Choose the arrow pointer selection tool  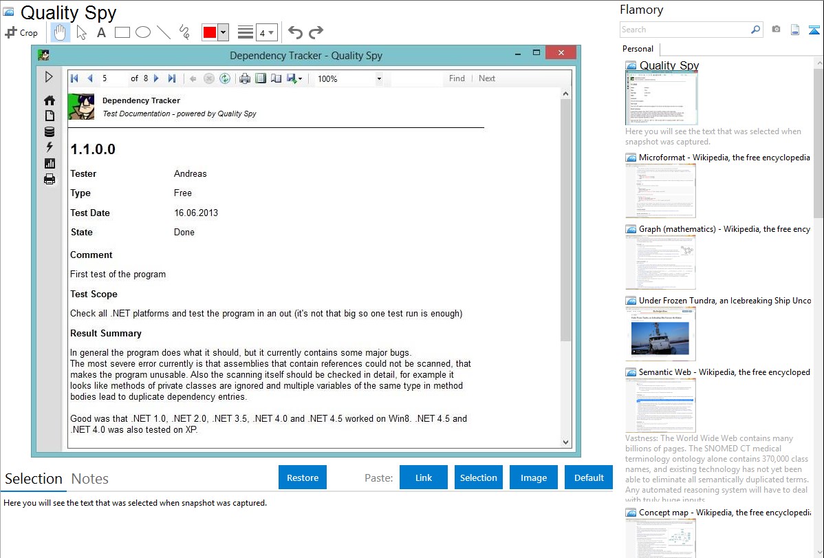point(81,32)
